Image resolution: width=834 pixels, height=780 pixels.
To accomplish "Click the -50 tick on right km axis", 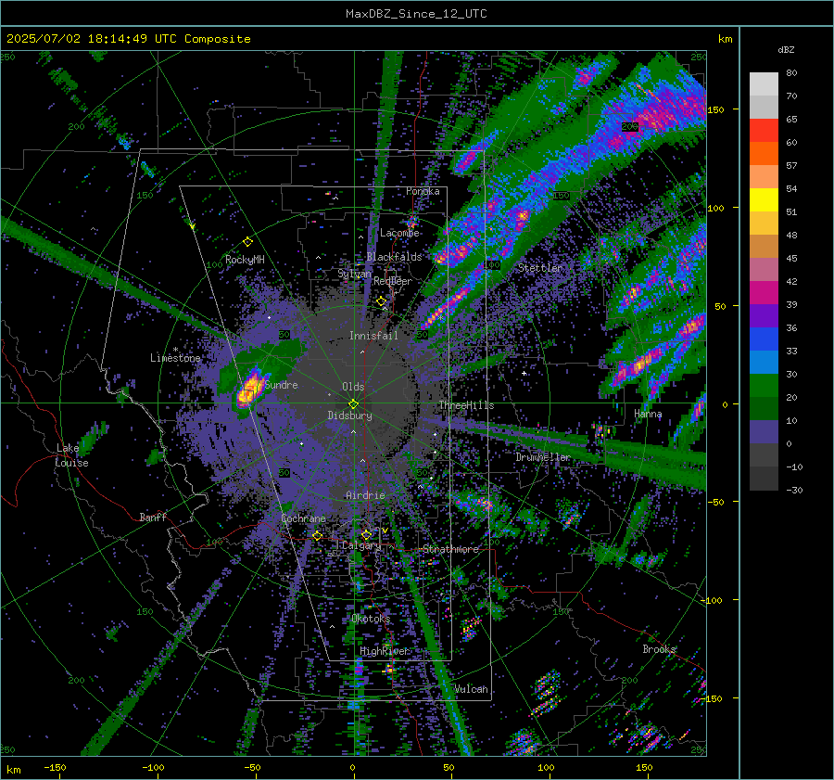I will tap(717, 502).
